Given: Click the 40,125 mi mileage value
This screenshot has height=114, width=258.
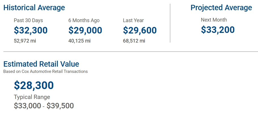Looking at the screenshot, I should pyautogui.click(x=79, y=41).
